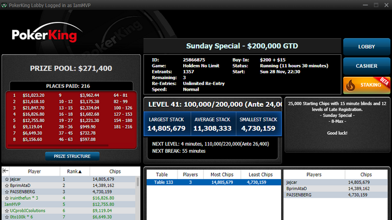Open the LOBBY button
Image resolution: width=392 pixels, height=220 pixels.
coord(366,47)
